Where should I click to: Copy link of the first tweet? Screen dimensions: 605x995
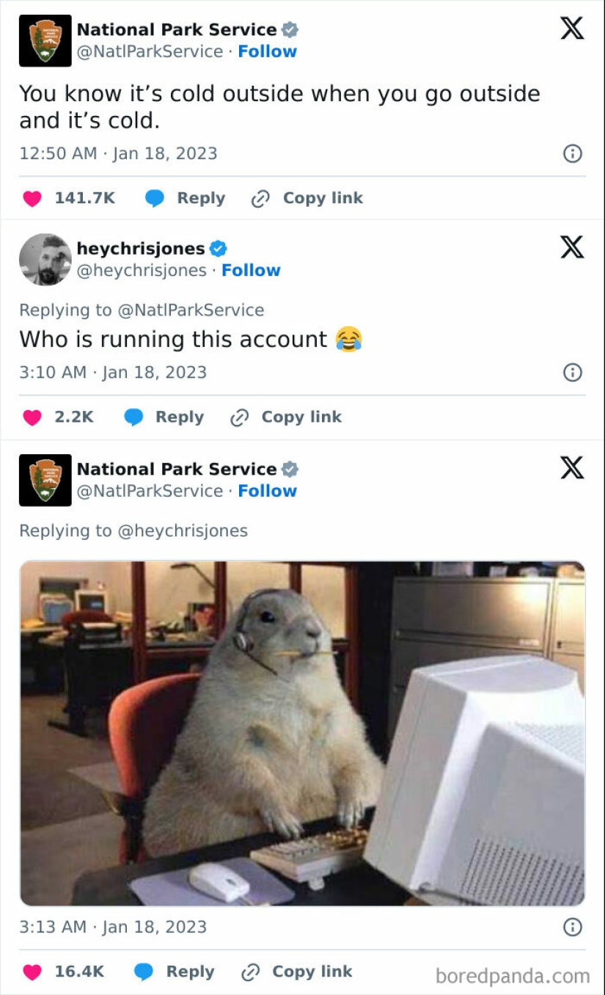pos(307,198)
